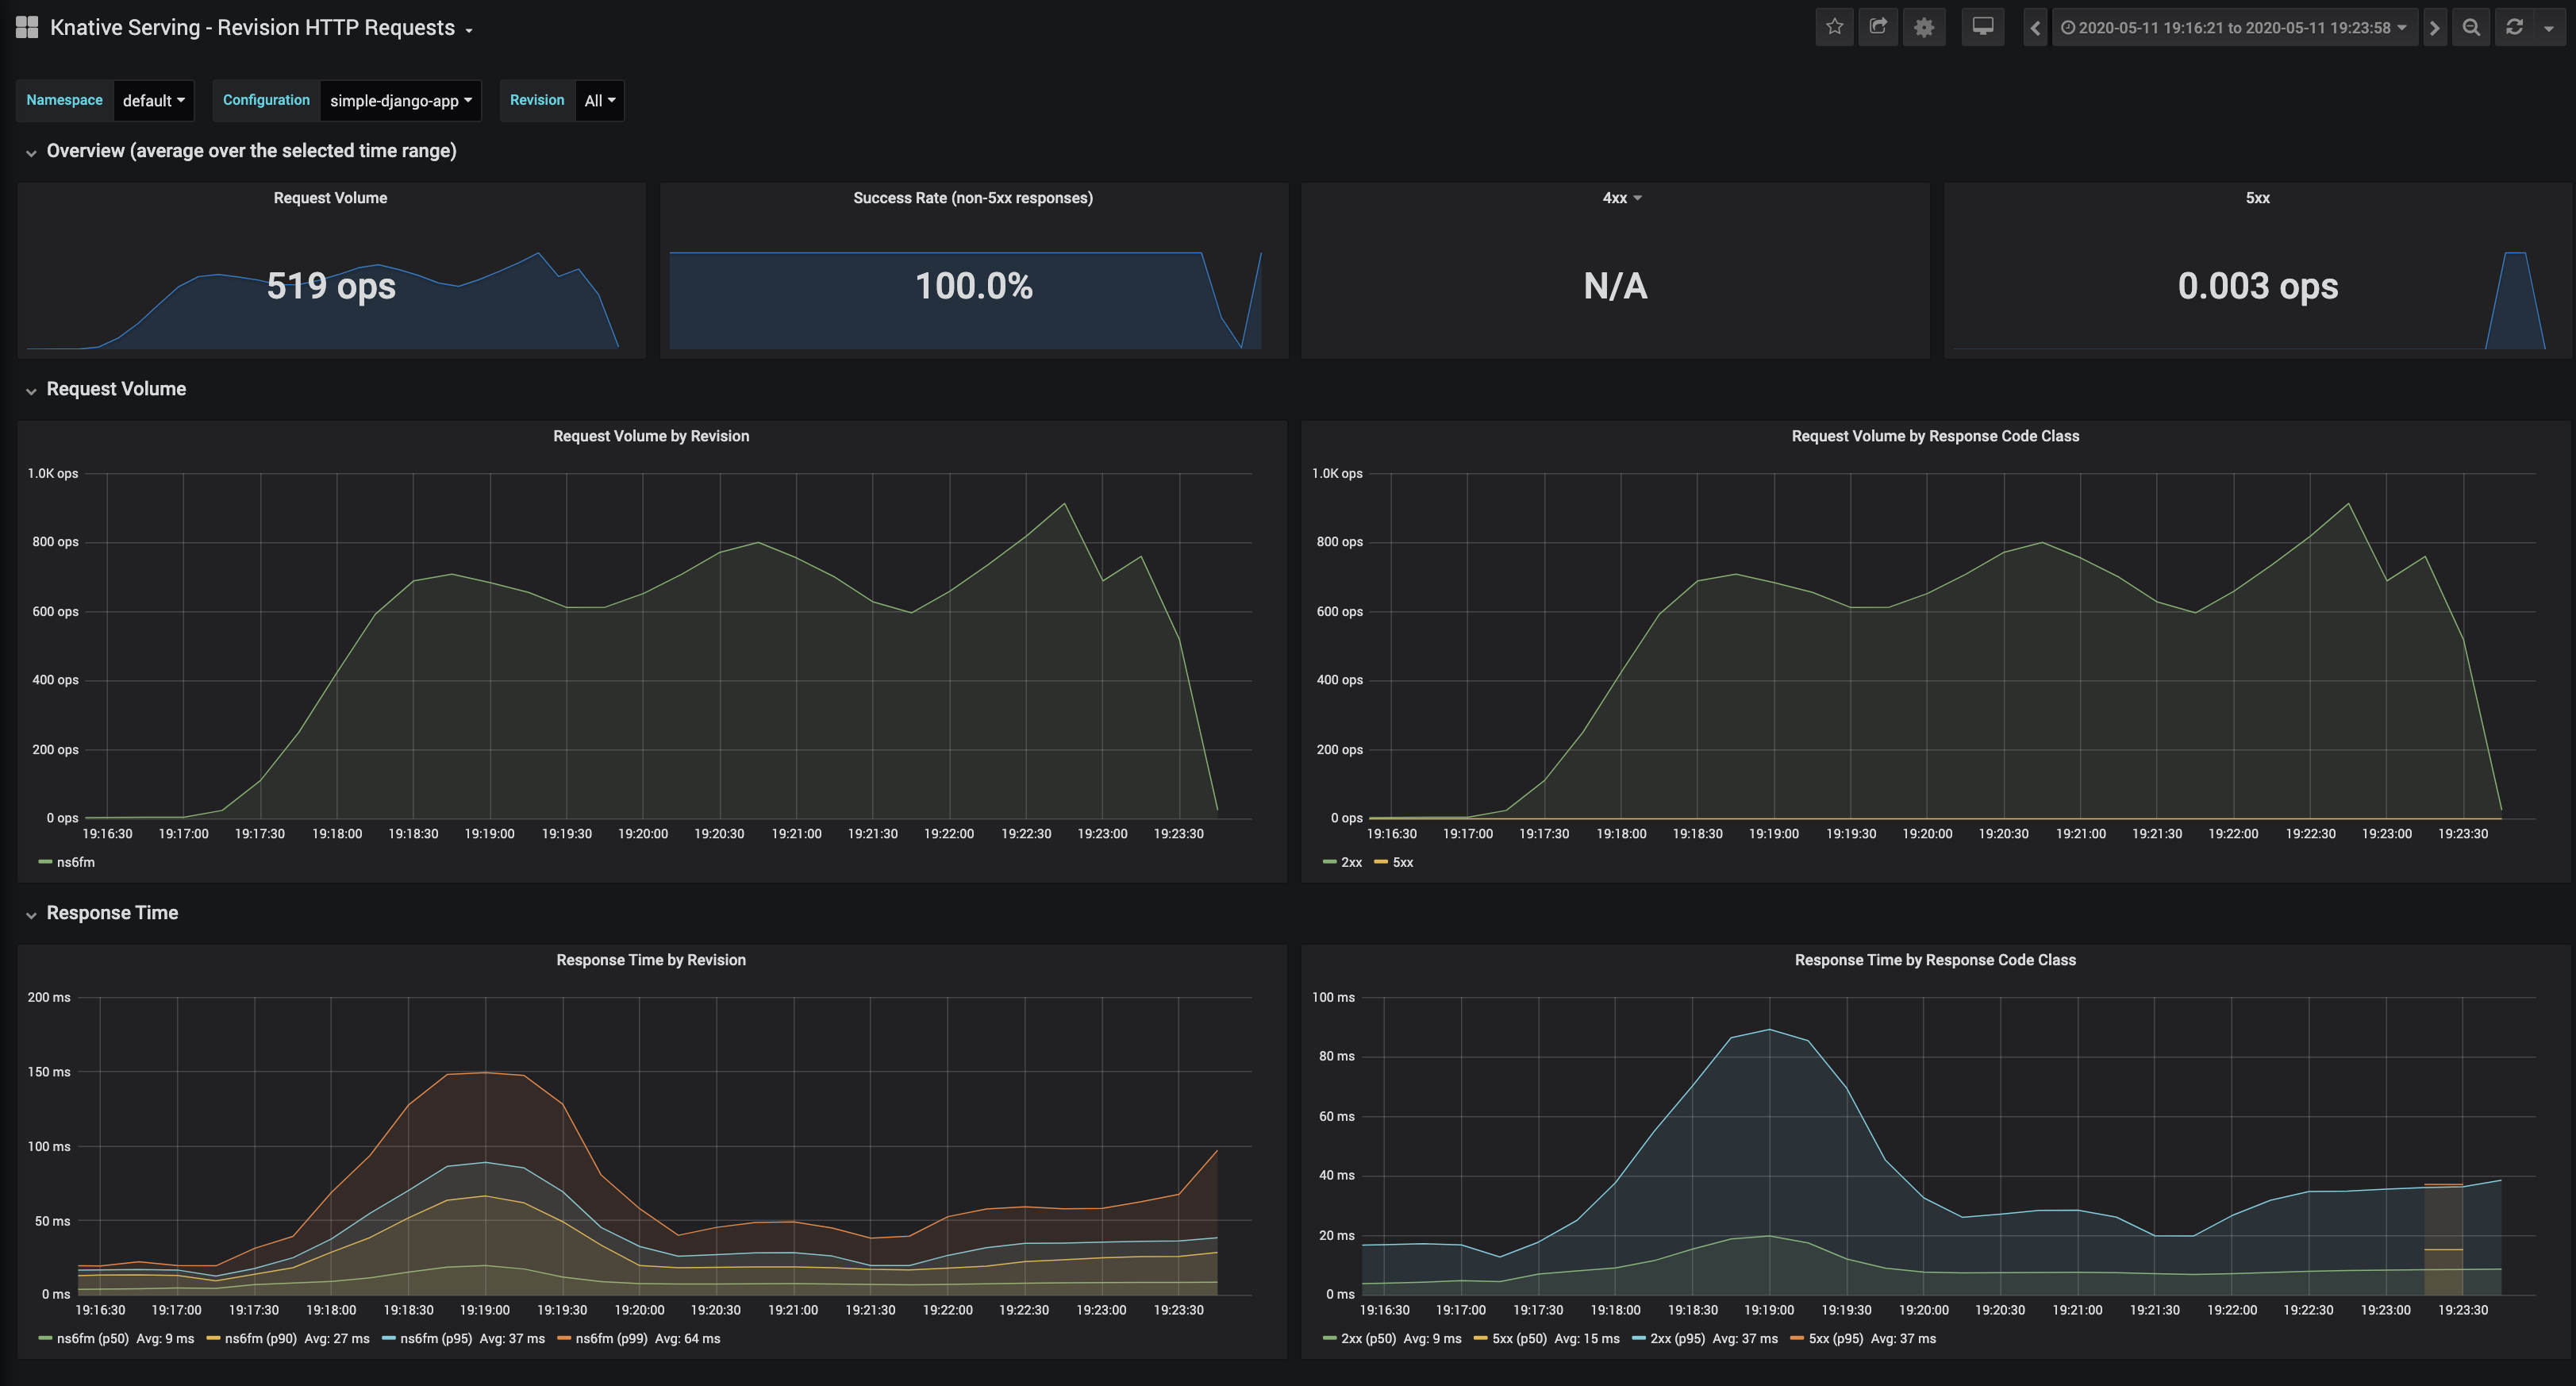Click the share dashboard icon

pos(1878,27)
